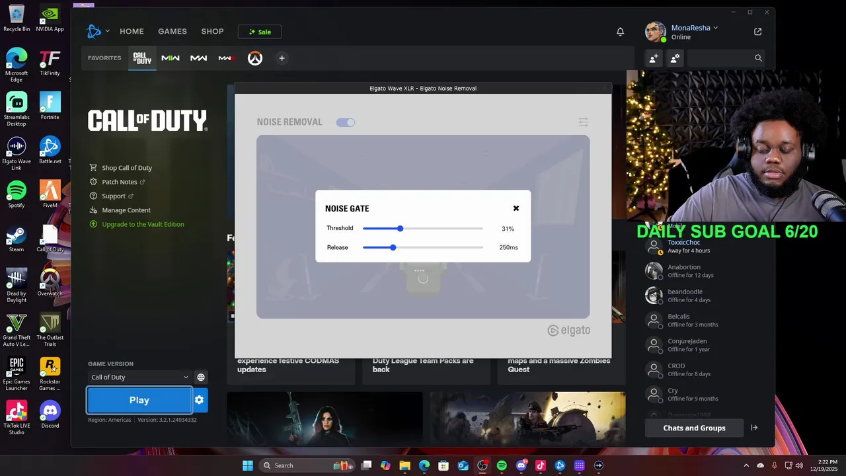Go to the HOME tab
Screen dimensions: 846x476
(132, 31)
